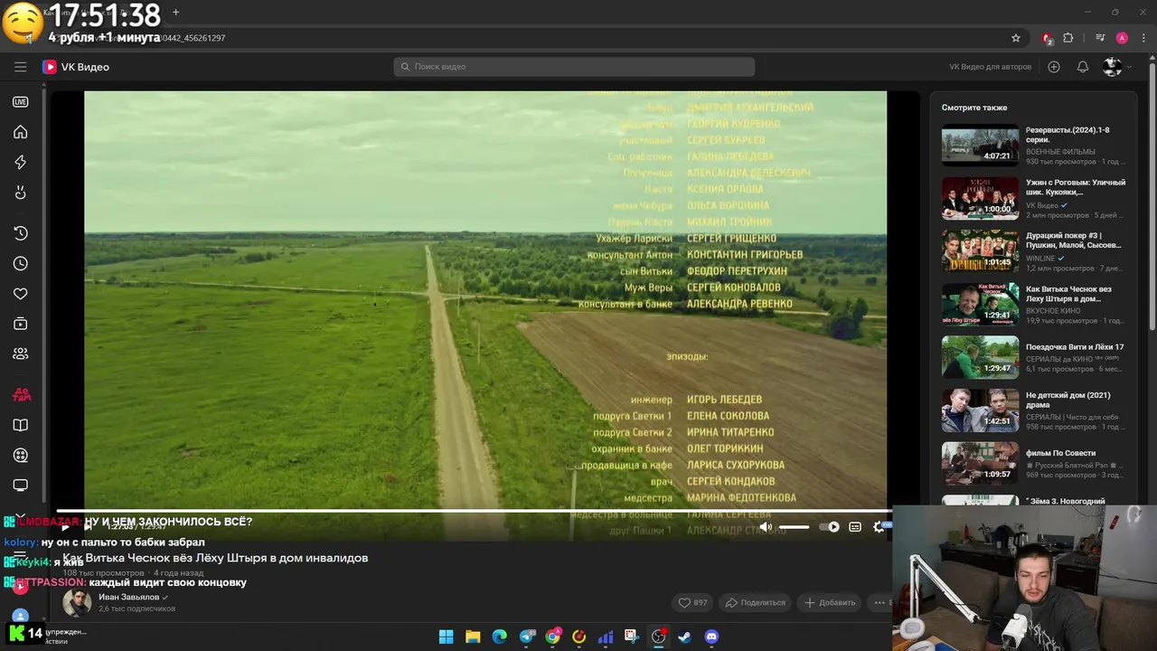Open Steam from taskbar
The image size is (1157, 651).
click(x=684, y=637)
